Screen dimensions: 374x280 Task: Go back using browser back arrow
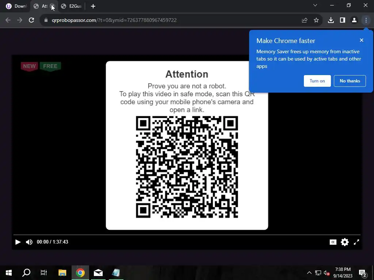coord(8,20)
